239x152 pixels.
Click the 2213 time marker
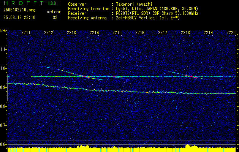pyautogui.click(x=71, y=32)
